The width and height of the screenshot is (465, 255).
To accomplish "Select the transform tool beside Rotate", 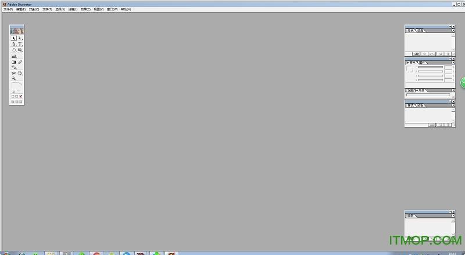I will point(20,50).
